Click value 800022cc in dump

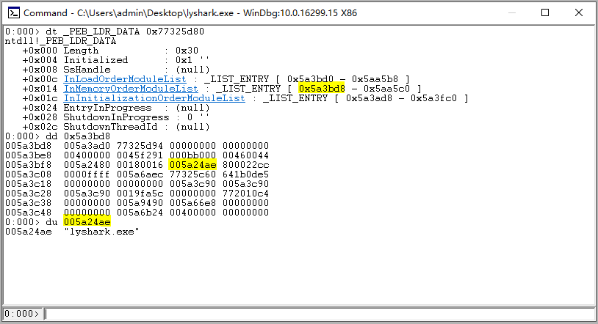click(245, 165)
